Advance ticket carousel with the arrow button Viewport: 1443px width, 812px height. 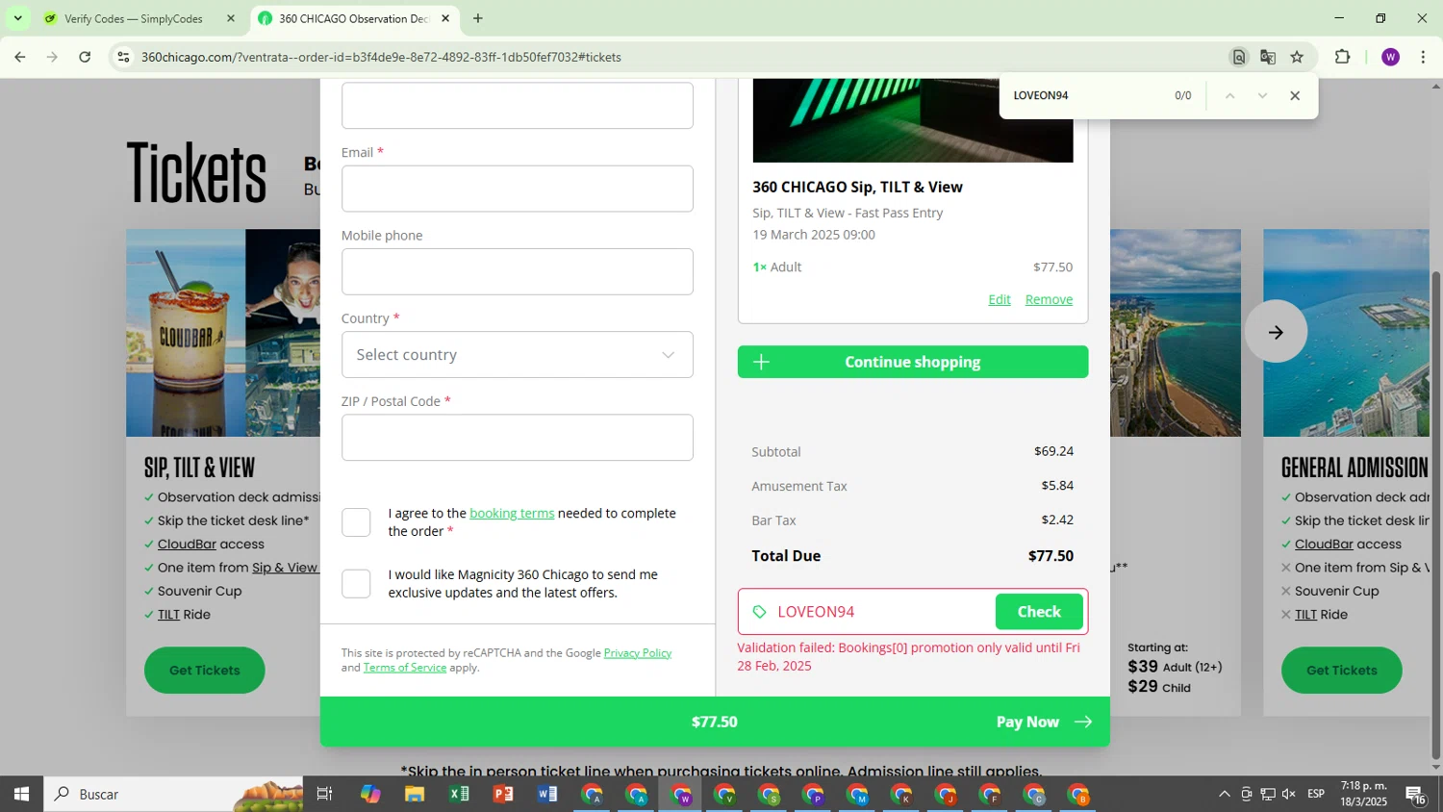[1276, 332]
